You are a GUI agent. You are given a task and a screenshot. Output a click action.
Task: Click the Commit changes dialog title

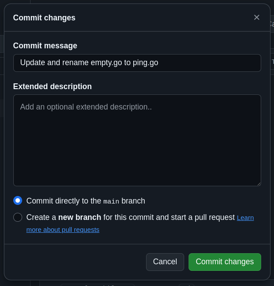tap(44, 18)
